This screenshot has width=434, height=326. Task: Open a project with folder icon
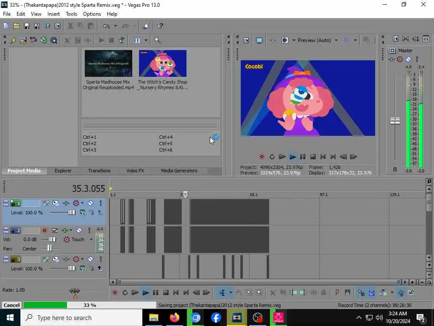coord(17,26)
